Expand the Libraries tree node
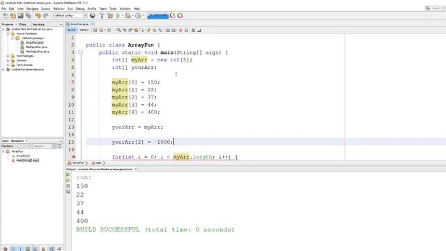446x251 pixels. click(x=8, y=61)
